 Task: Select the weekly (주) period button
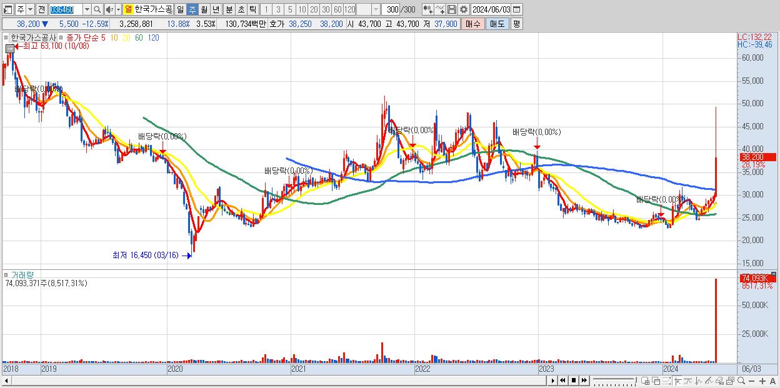(x=192, y=9)
